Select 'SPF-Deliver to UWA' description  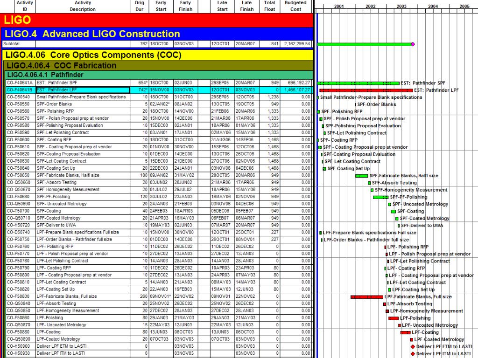point(56,225)
